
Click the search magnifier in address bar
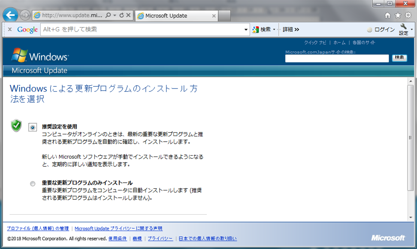(108, 15)
